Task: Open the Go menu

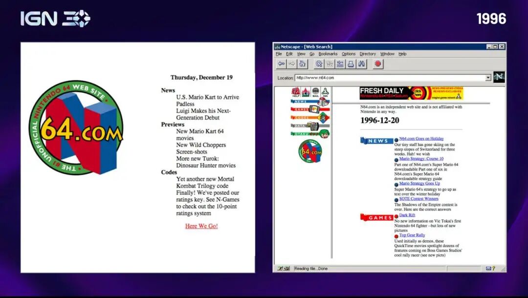Action: coord(312,54)
